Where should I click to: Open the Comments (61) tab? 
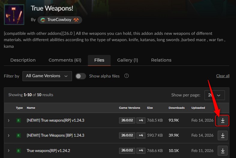point(65,60)
